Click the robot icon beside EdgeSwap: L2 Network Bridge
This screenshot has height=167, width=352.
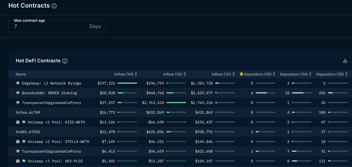click(x=18, y=83)
